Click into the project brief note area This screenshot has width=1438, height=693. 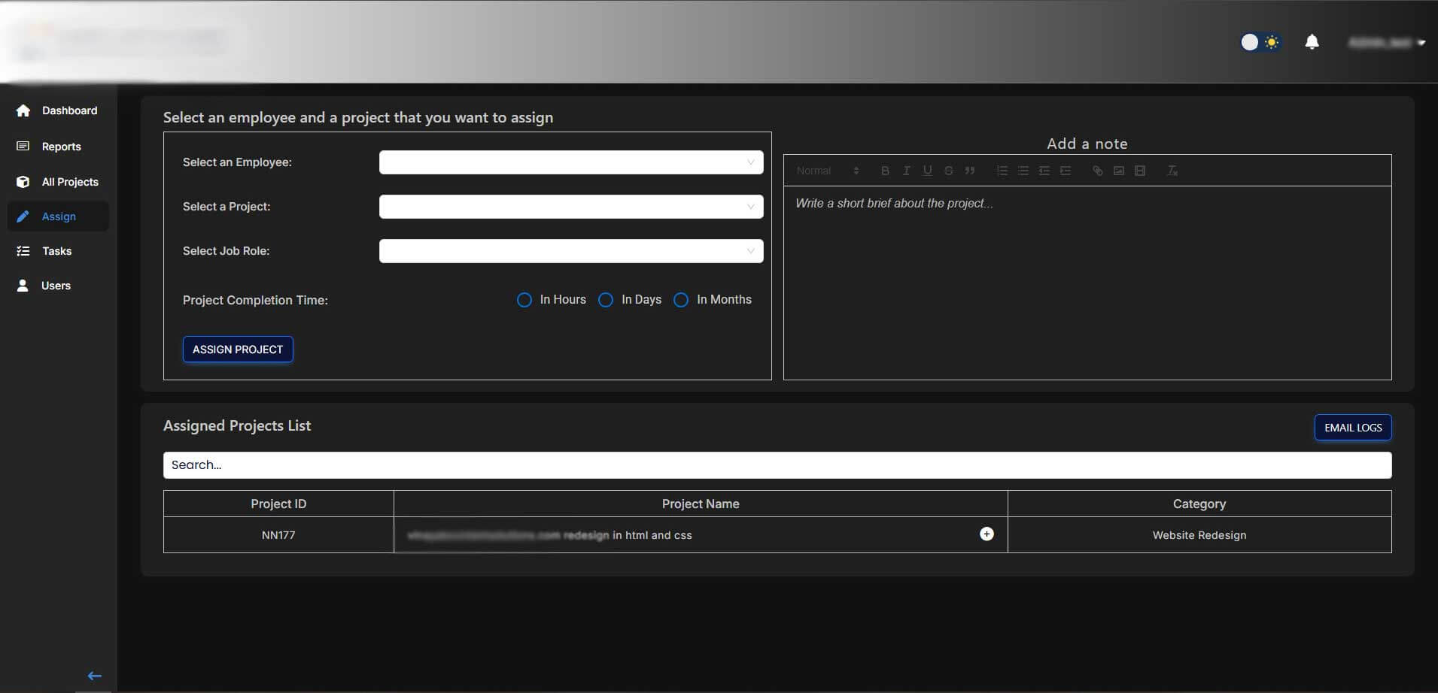tap(1087, 283)
